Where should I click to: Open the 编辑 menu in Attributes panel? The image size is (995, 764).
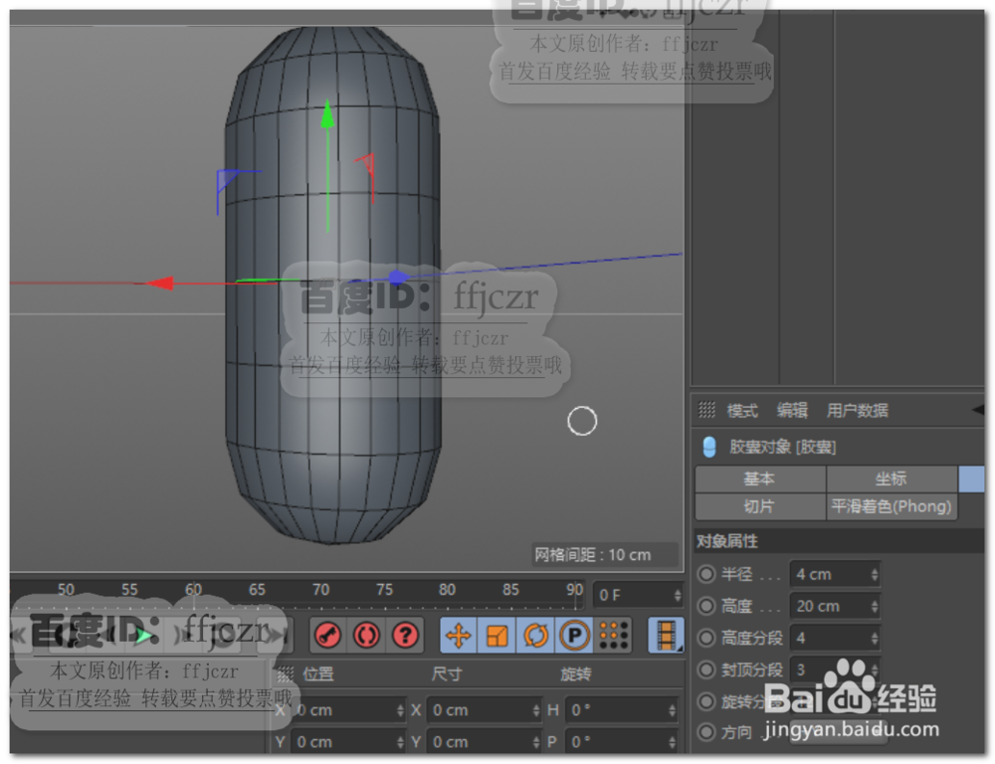click(x=793, y=411)
